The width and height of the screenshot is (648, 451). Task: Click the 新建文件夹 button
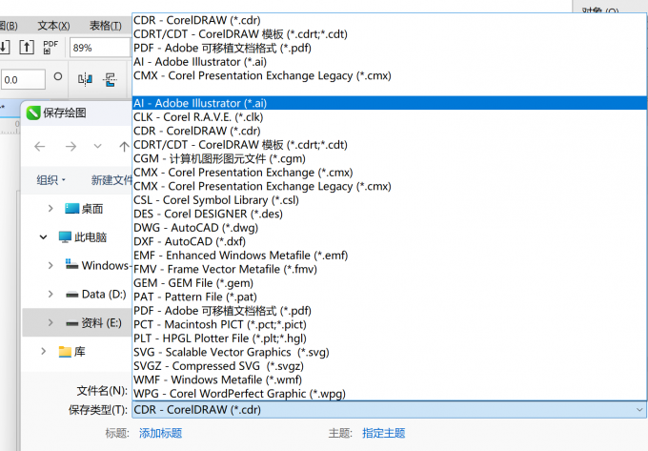tap(111, 180)
